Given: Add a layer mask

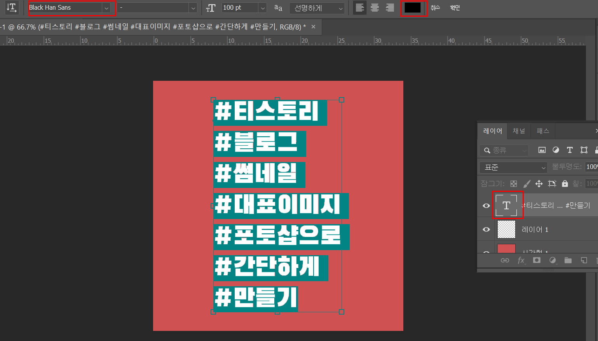Looking at the screenshot, I should pyautogui.click(x=537, y=260).
